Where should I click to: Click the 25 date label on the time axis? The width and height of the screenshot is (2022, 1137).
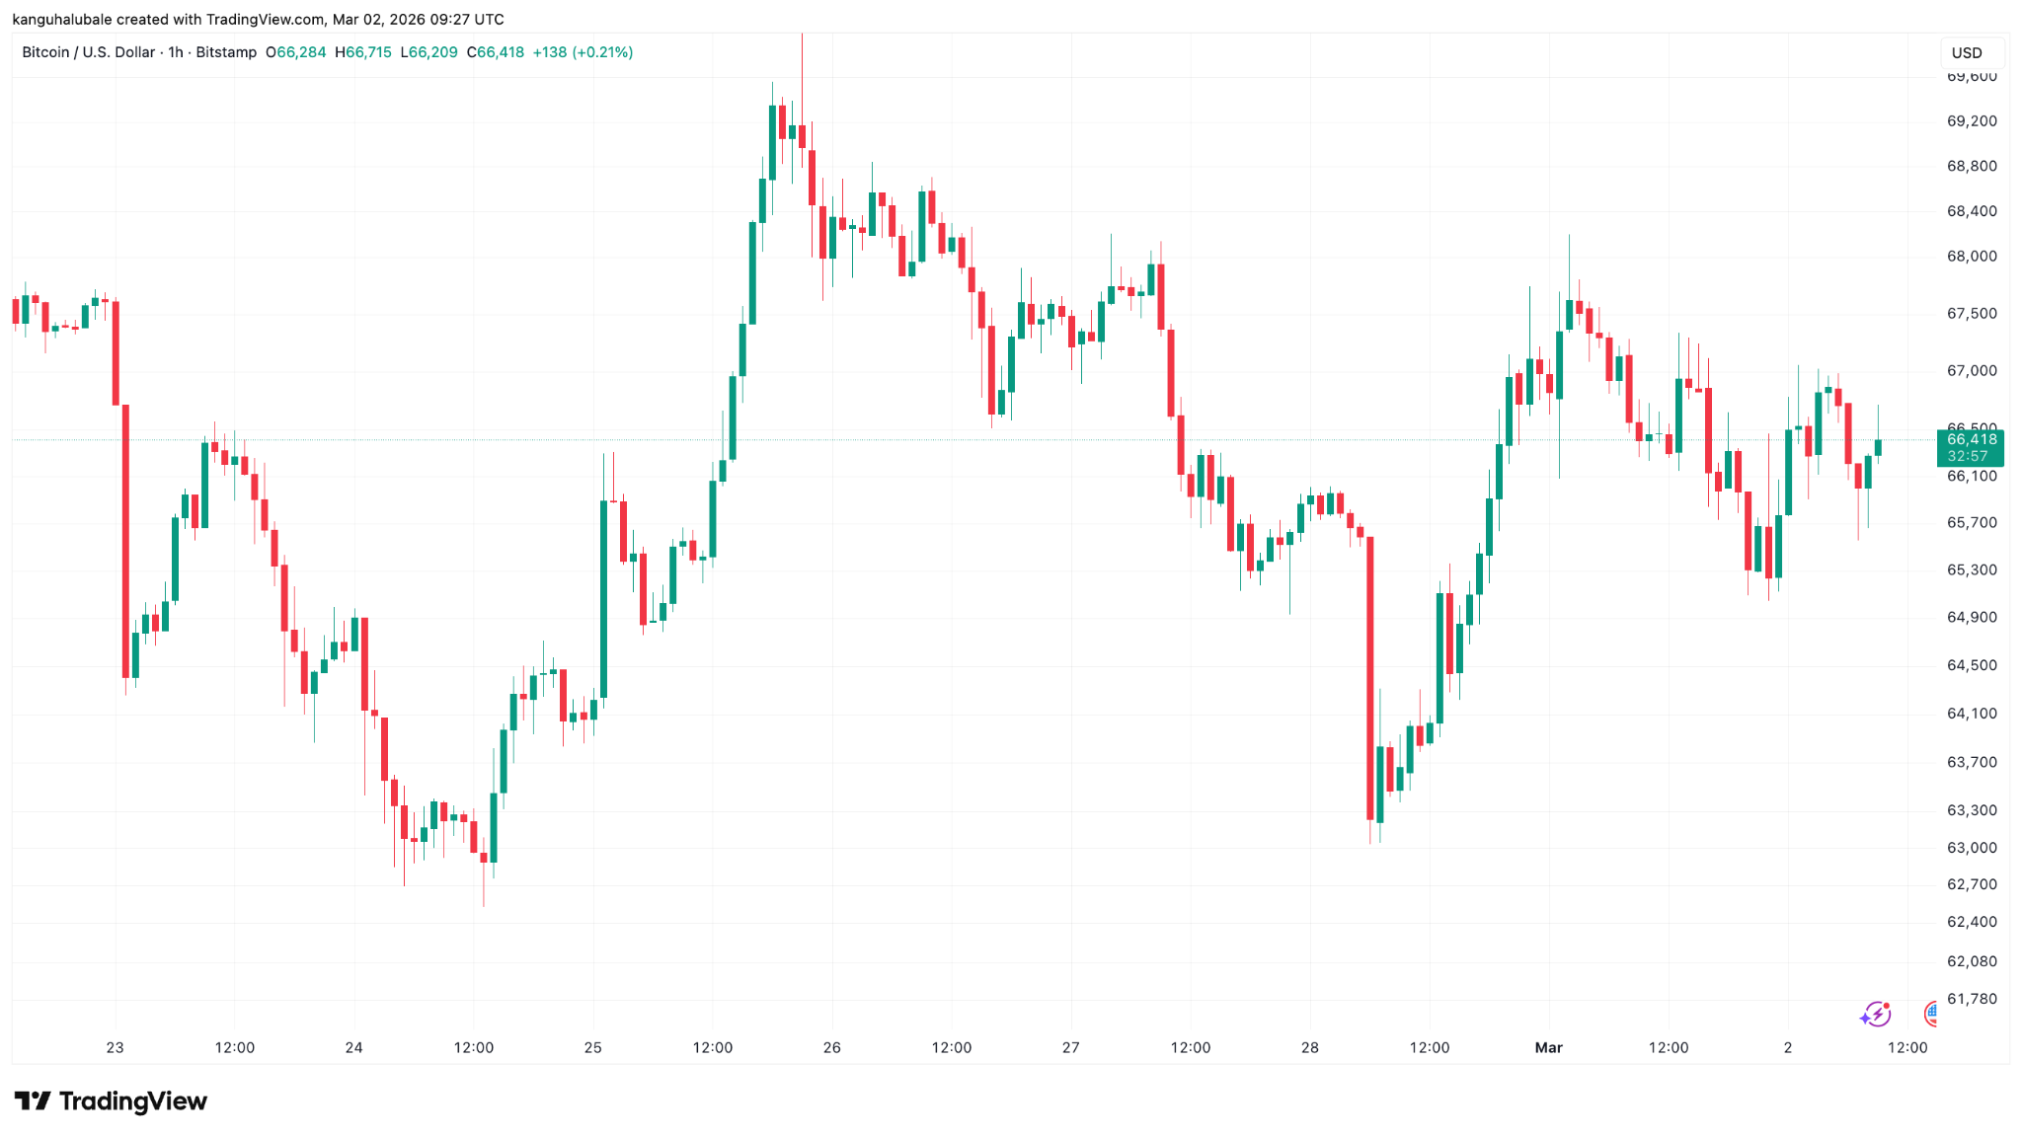point(592,1047)
